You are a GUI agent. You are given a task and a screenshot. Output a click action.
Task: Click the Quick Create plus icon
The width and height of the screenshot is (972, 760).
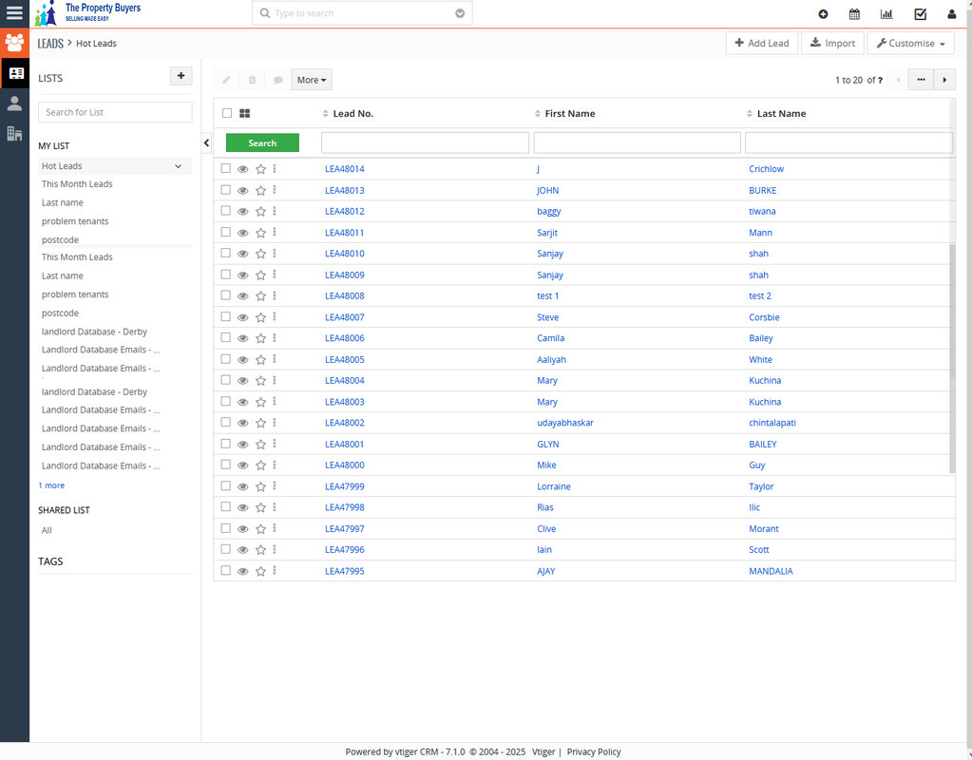click(823, 14)
